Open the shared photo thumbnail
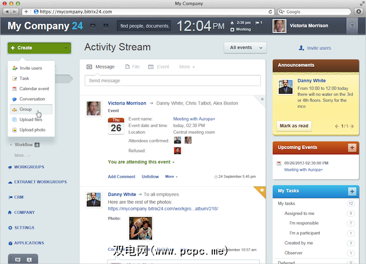Screen dimensions: 366x264 [141, 228]
